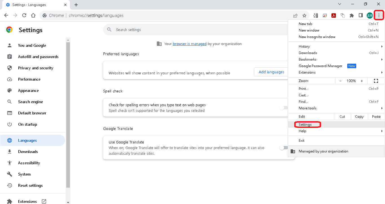Show the side panel icon

pos(361,15)
